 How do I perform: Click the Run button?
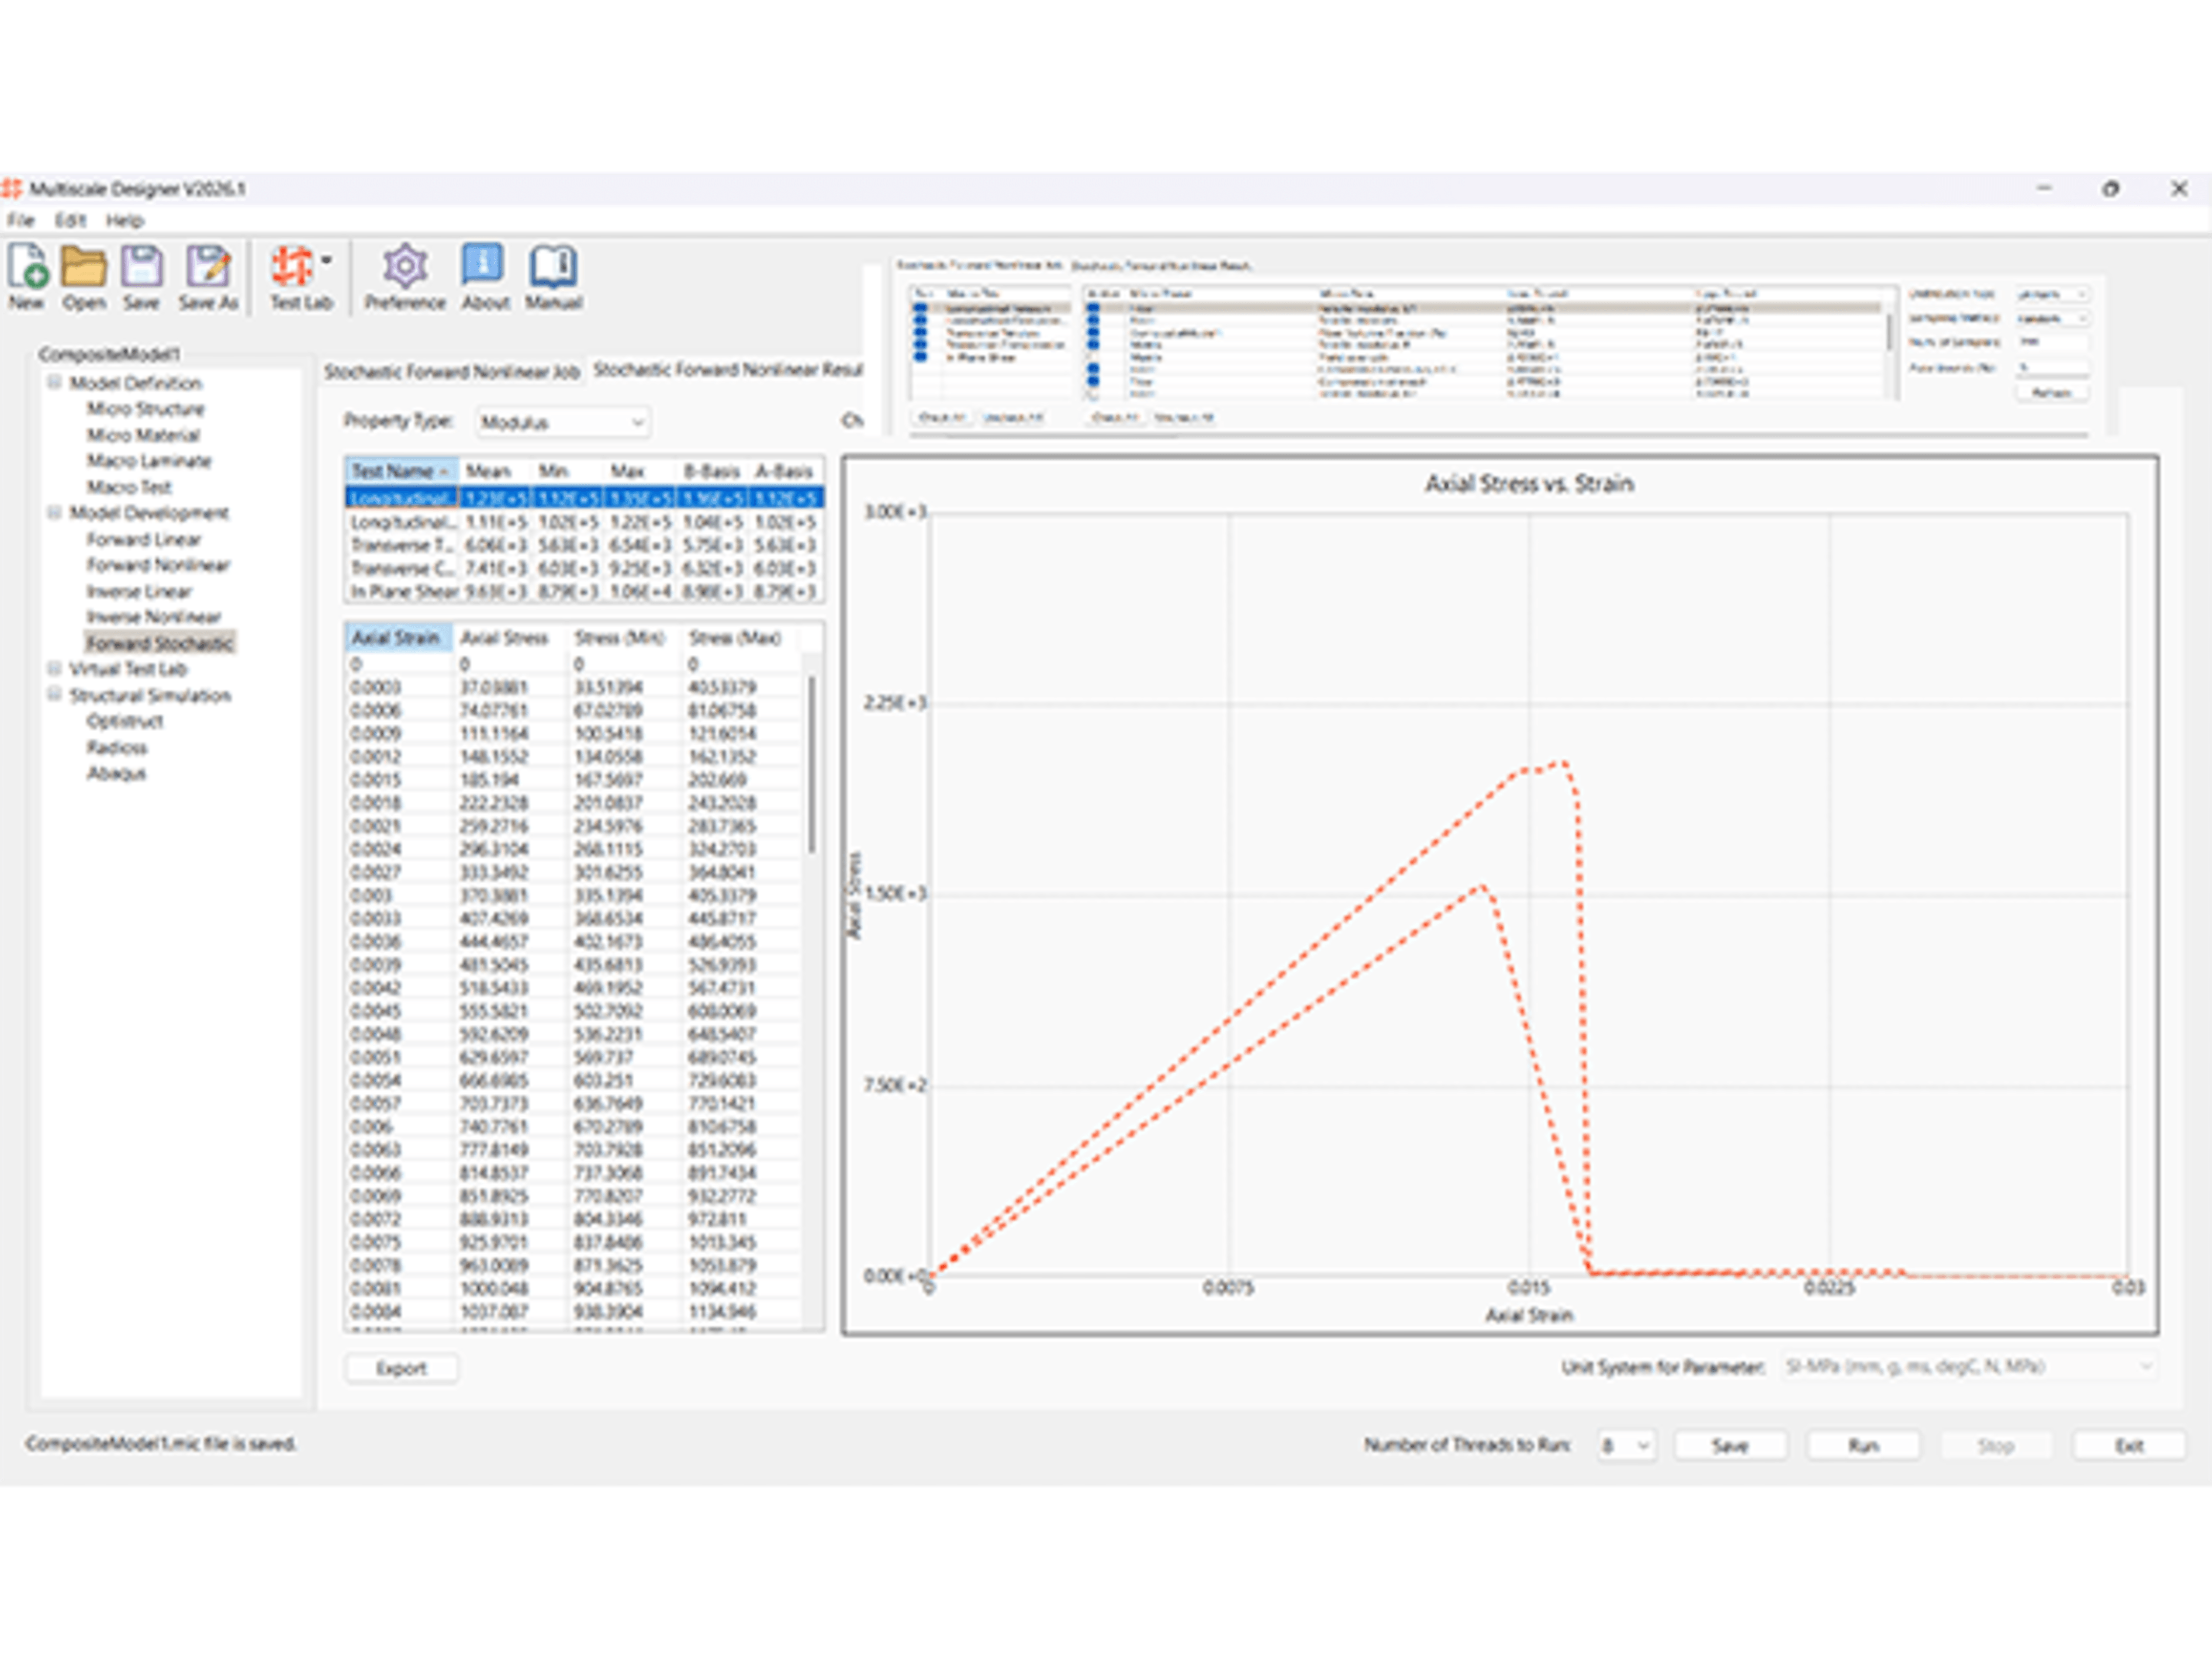pos(1863,1445)
